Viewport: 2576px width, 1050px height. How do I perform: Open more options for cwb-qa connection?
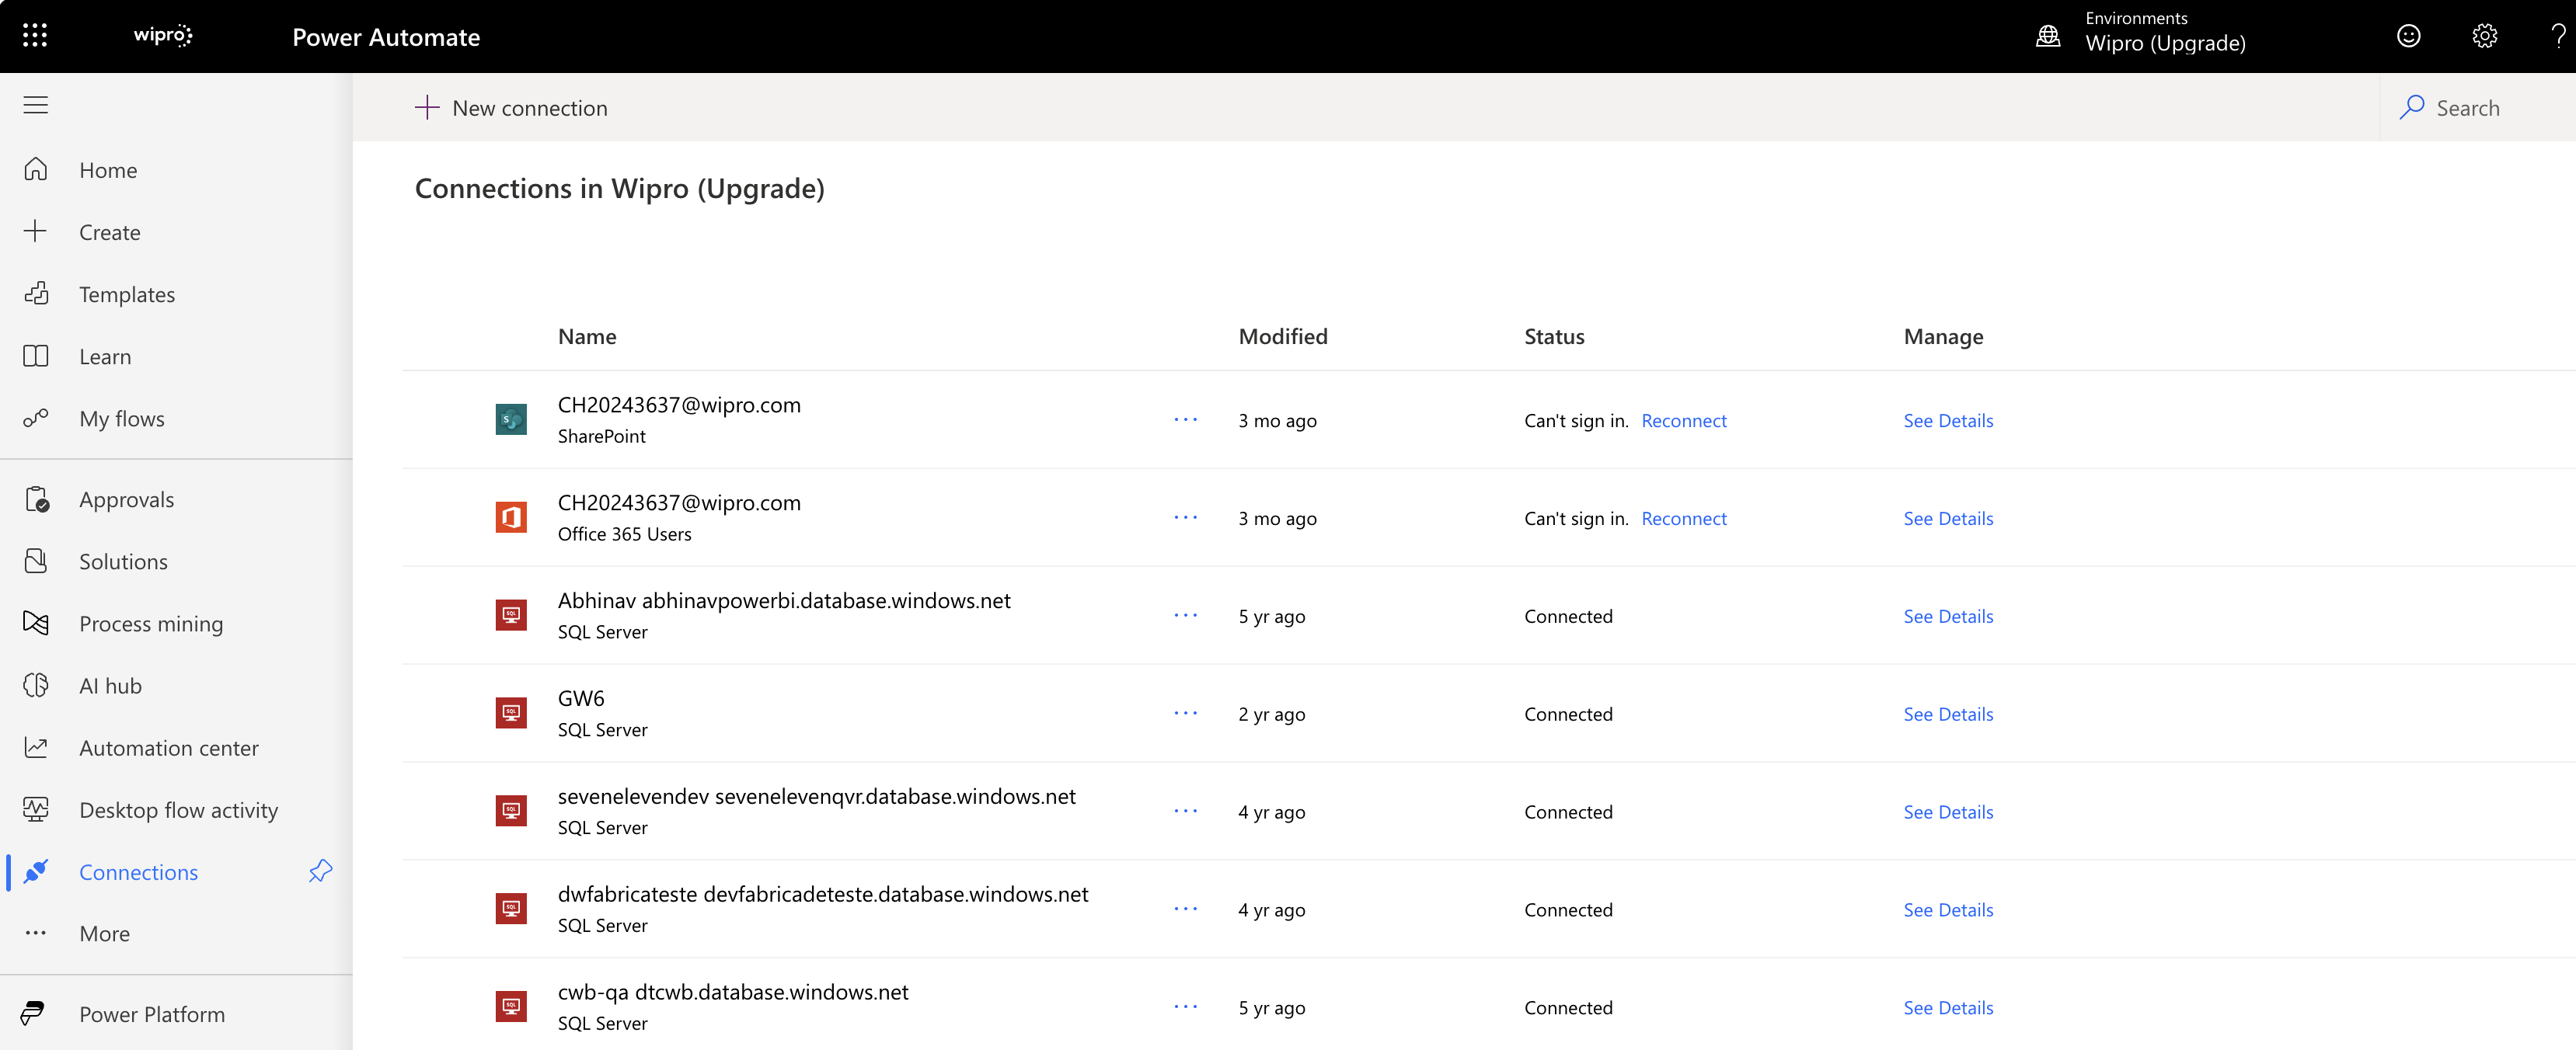(1186, 1007)
